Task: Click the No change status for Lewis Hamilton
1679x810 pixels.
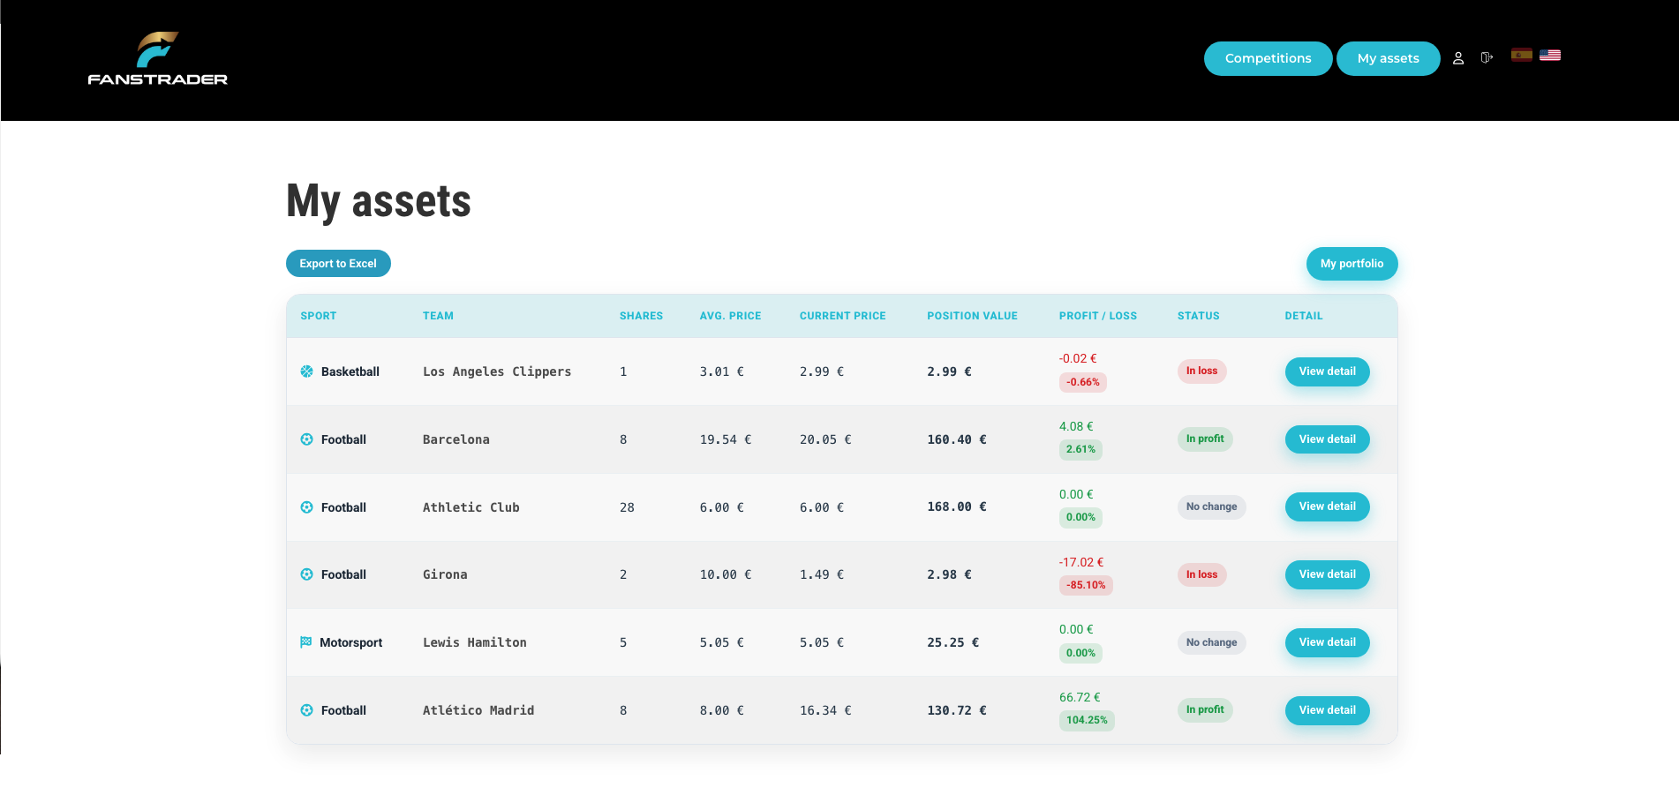Action: (x=1211, y=642)
